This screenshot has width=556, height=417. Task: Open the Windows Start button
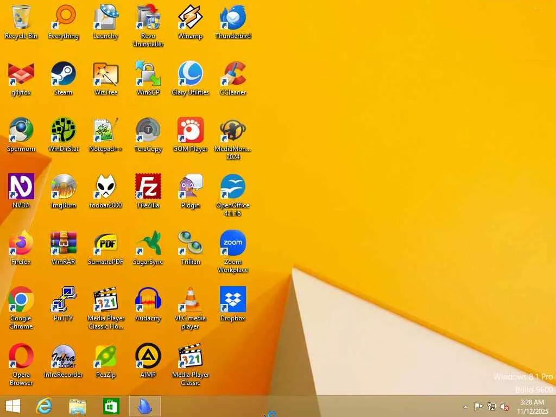coord(13,406)
